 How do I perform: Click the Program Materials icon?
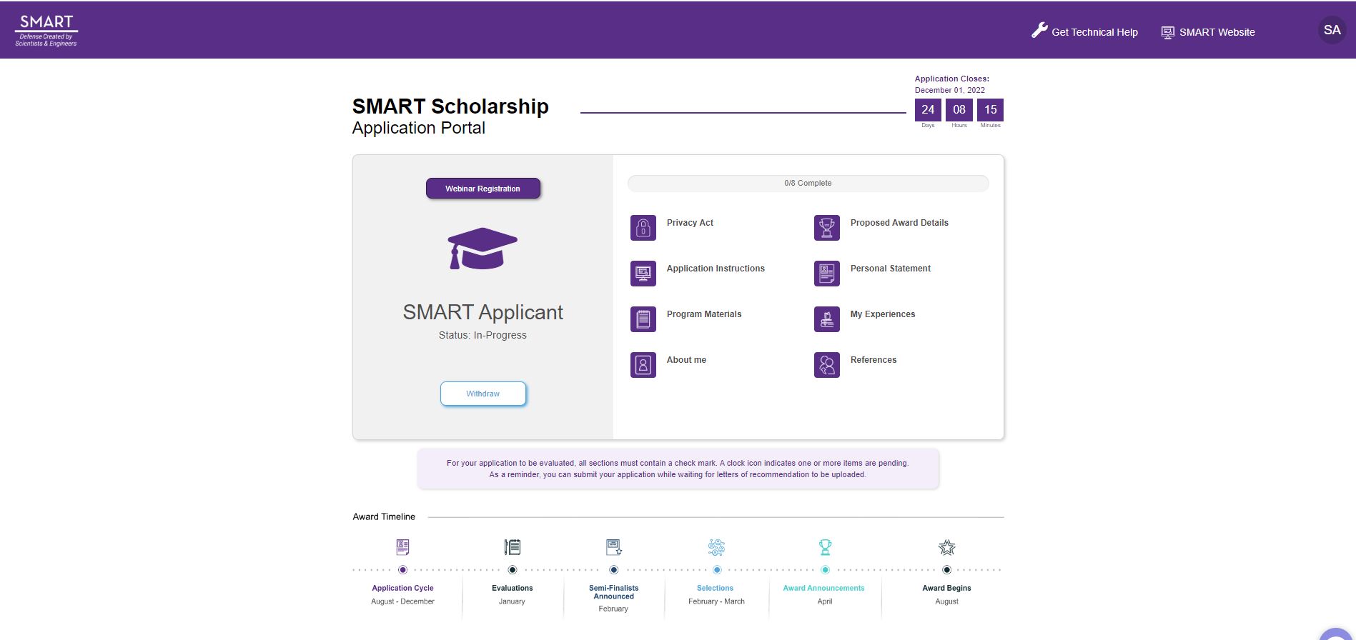click(x=643, y=319)
